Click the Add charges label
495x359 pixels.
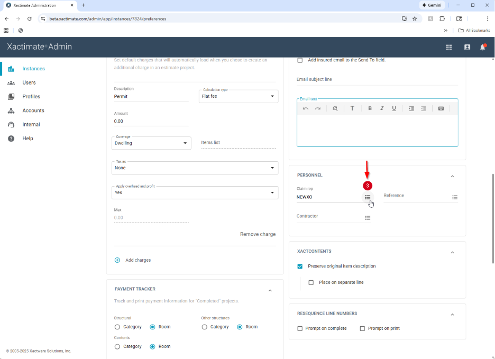(x=138, y=260)
